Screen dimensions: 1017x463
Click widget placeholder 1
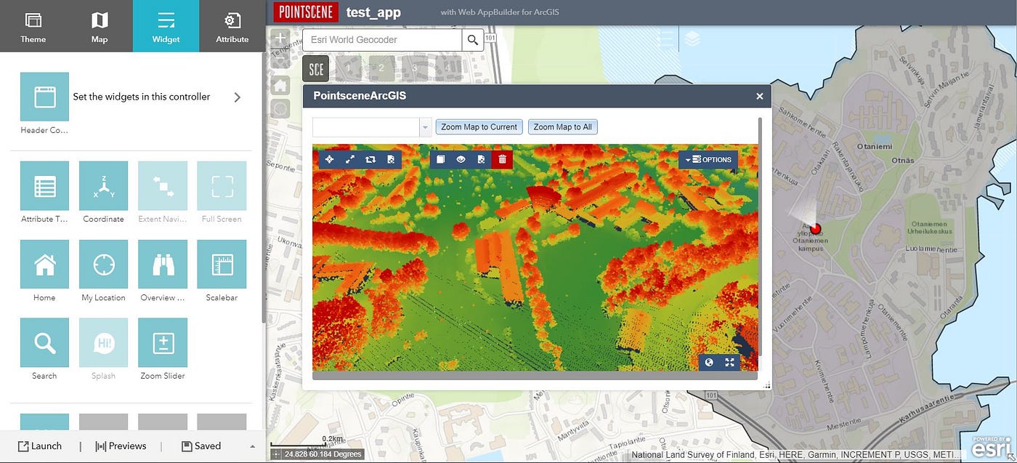[349, 69]
